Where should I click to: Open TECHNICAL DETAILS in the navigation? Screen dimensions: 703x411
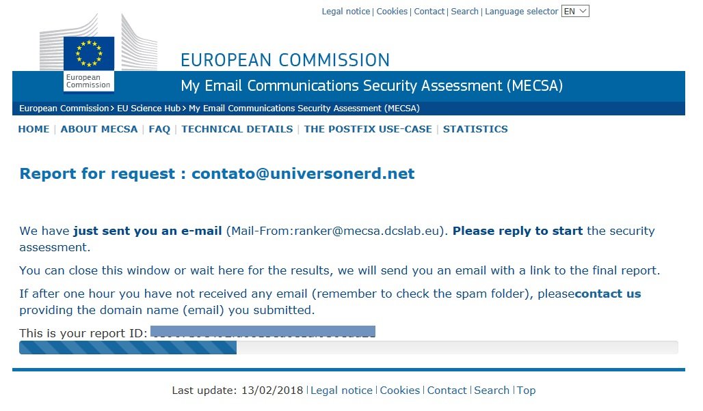[x=237, y=129]
